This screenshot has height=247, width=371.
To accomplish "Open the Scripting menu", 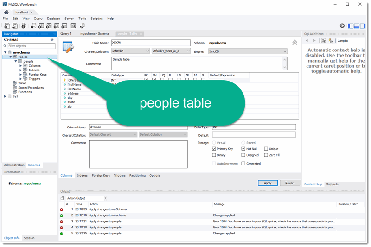I will pyautogui.click(x=96, y=19).
